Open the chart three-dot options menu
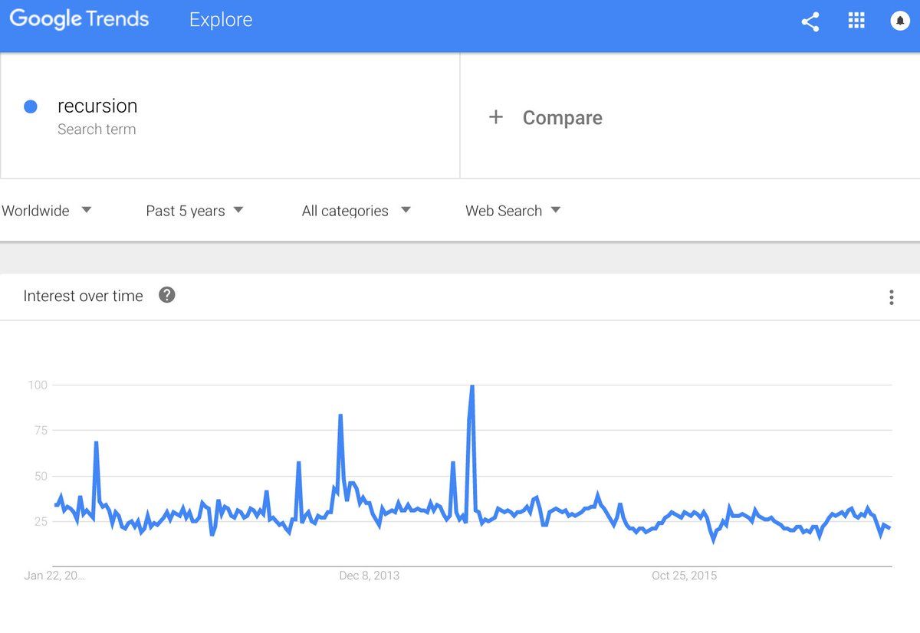The width and height of the screenshot is (920, 633). point(891,297)
